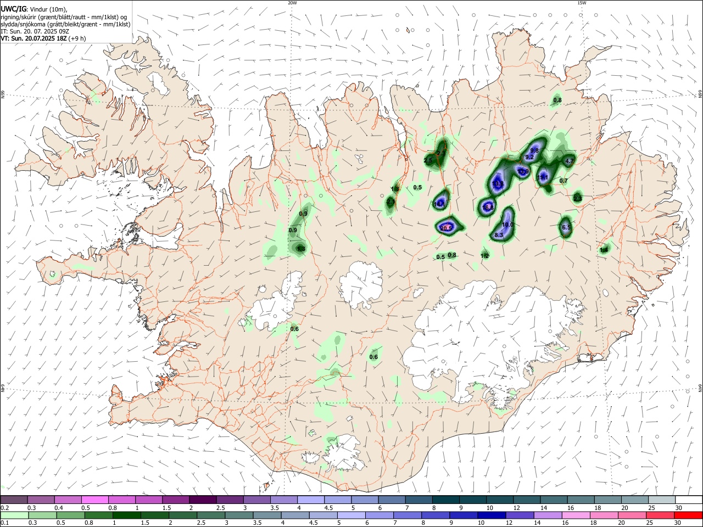The height and width of the screenshot is (527, 703).
Task: Click the 8.3 precipitation label
Action: (x=499, y=235)
